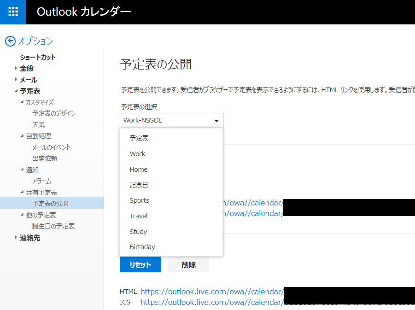Open the app launcher waffle icon
The image size is (415, 310).
point(13,12)
